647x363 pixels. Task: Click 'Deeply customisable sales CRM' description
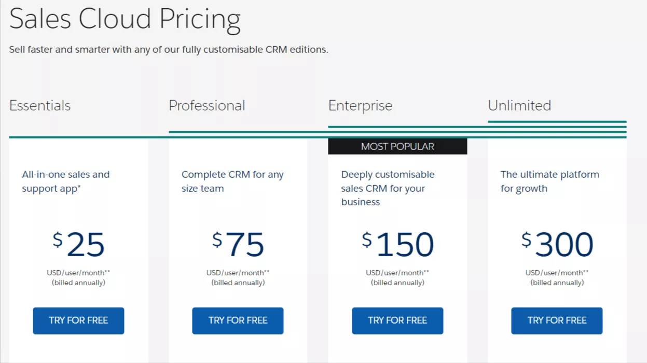tap(388, 188)
